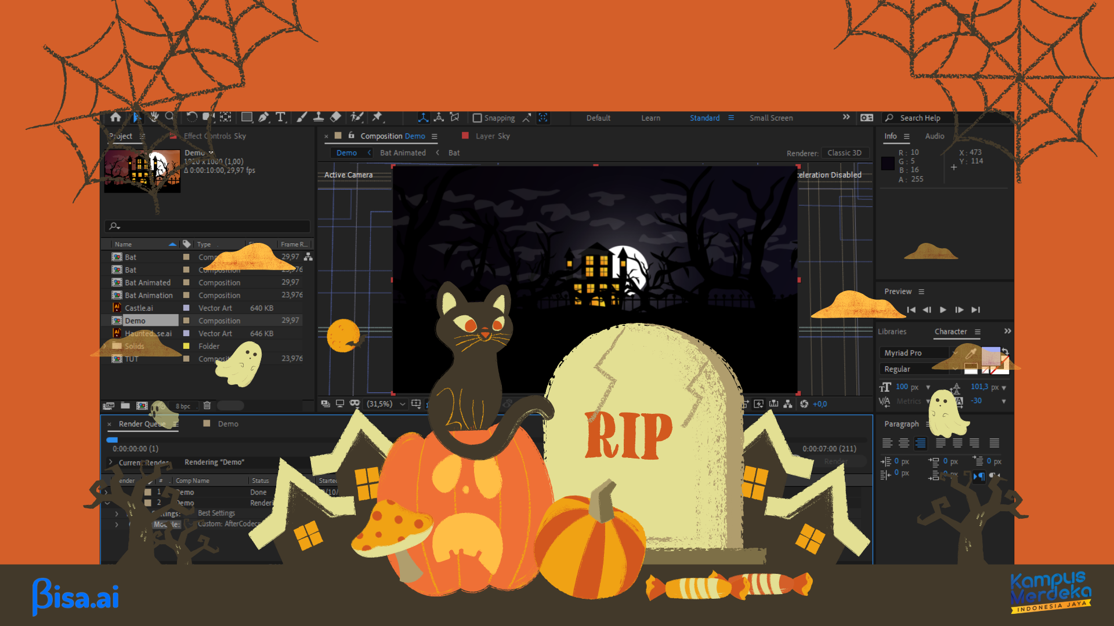Click the Search Help field
This screenshot has width=1114, height=626.
point(945,118)
